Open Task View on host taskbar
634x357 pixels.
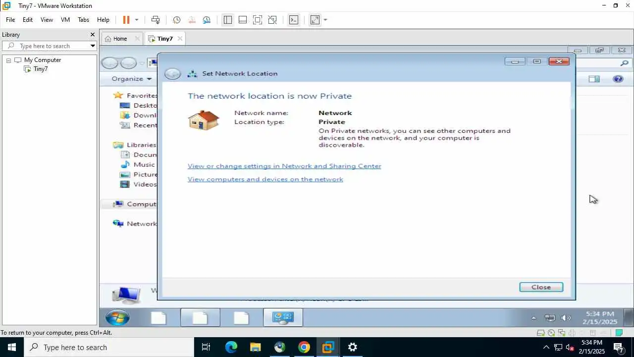[206, 347]
